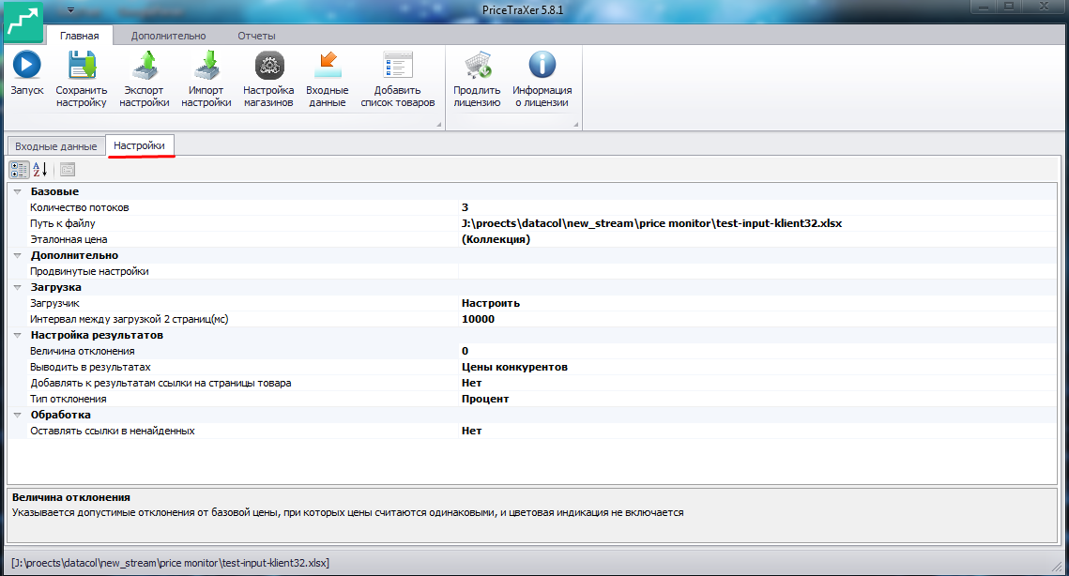Open dialog launcher of first ribbon group
Screen dimensions: 1069x576
click(439, 124)
